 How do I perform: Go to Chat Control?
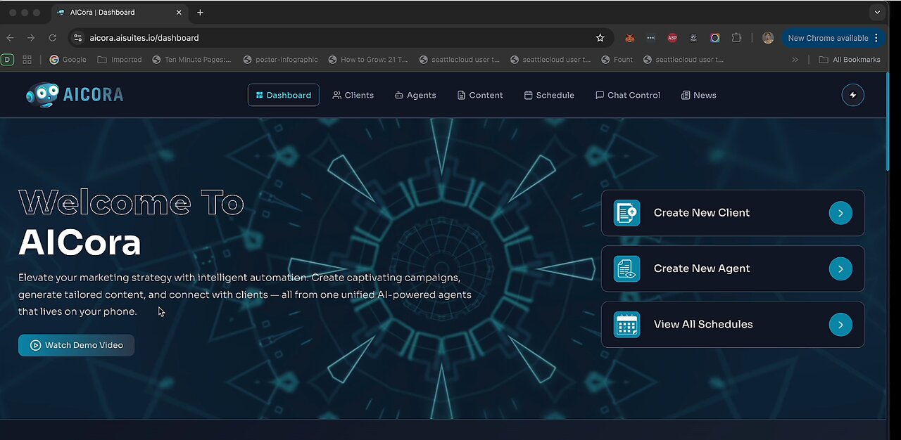[x=628, y=95]
